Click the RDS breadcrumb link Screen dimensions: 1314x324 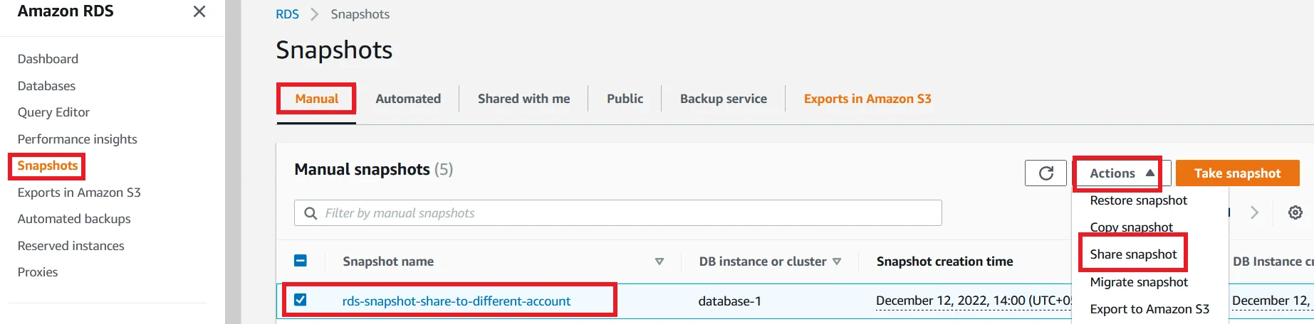coord(287,14)
